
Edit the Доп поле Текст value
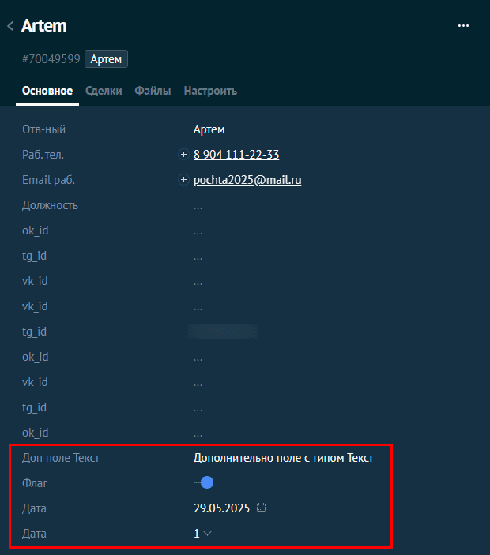pos(283,457)
